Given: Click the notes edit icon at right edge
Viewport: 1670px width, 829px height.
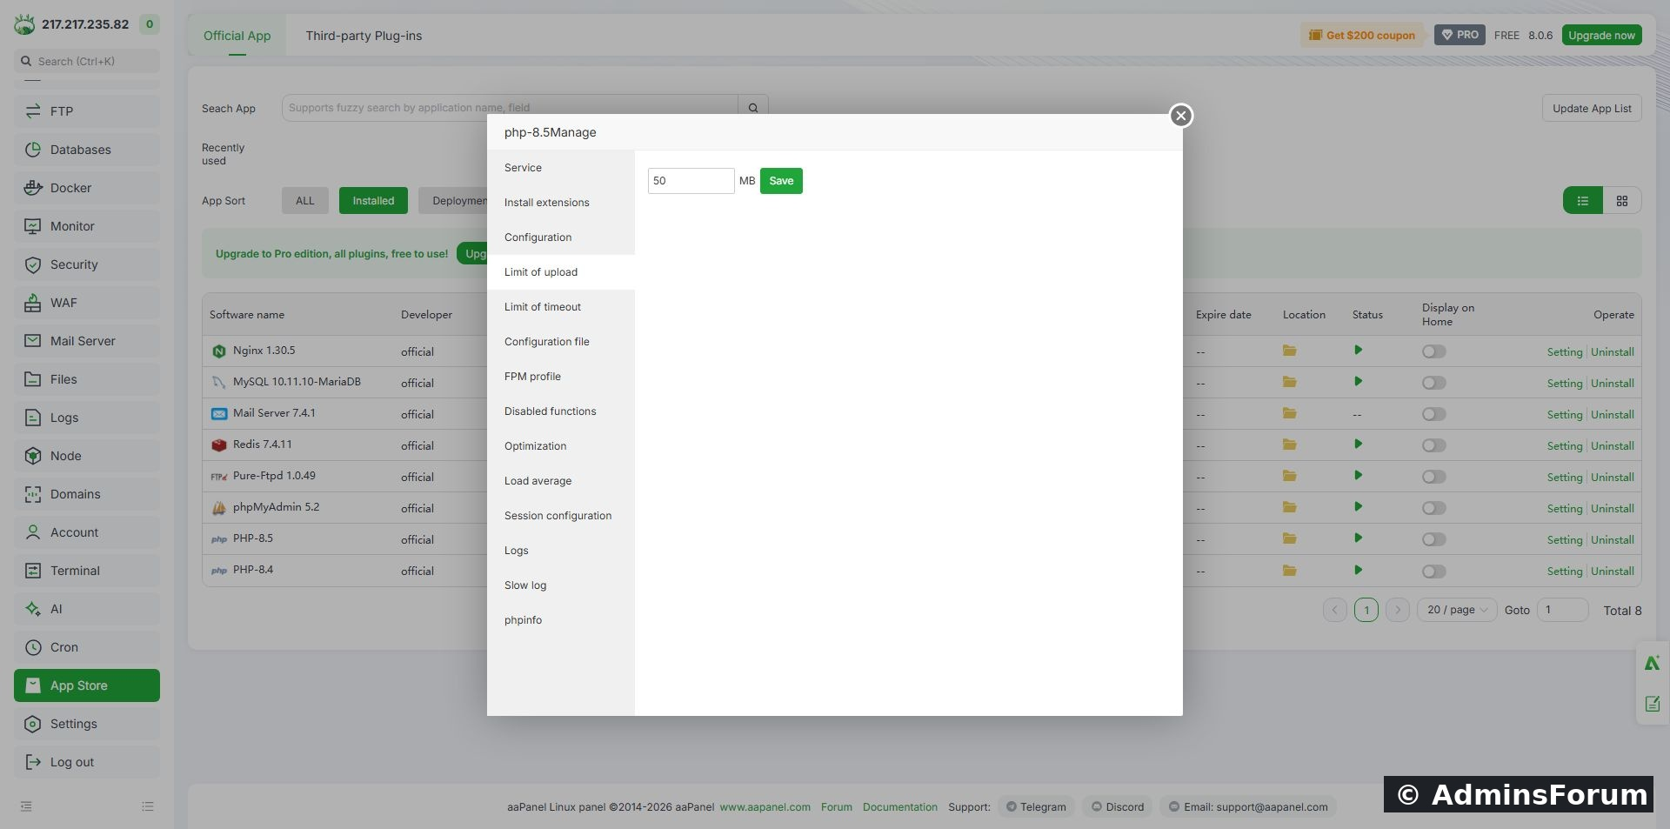Looking at the screenshot, I should [x=1653, y=704].
